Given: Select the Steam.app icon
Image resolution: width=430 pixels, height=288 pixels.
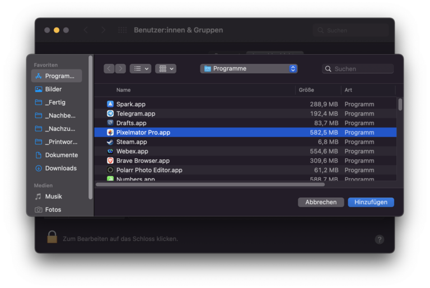Looking at the screenshot, I should [110, 142].
